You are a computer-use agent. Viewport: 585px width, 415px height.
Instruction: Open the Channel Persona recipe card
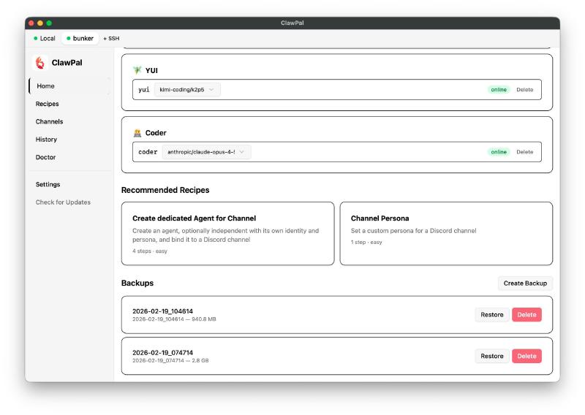pyautogui.click(x=446, y=233)
